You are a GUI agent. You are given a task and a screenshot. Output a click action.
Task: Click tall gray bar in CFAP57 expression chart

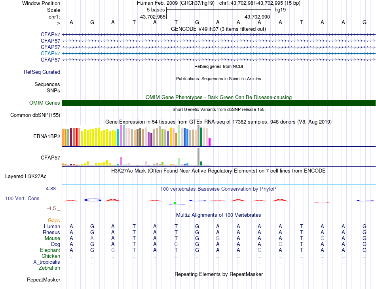[x=198, y=156]
